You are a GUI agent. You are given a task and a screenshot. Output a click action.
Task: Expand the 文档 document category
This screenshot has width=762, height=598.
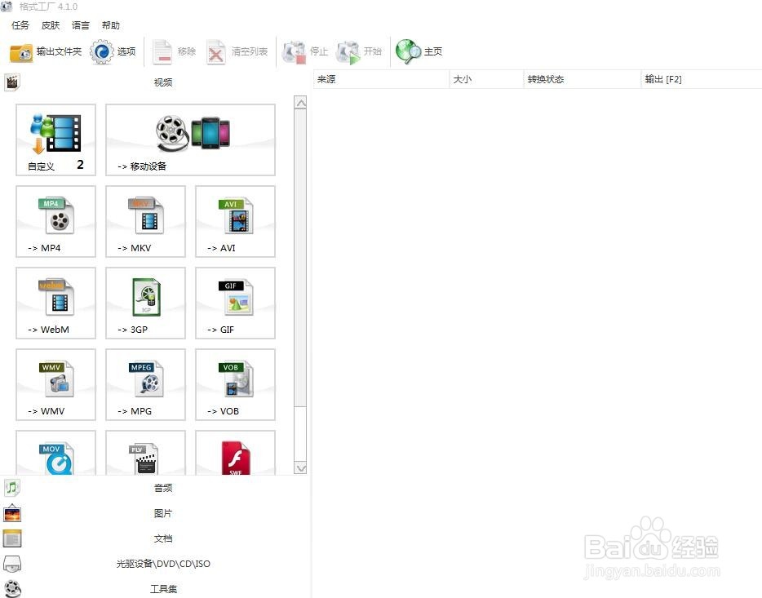(154, 538)
